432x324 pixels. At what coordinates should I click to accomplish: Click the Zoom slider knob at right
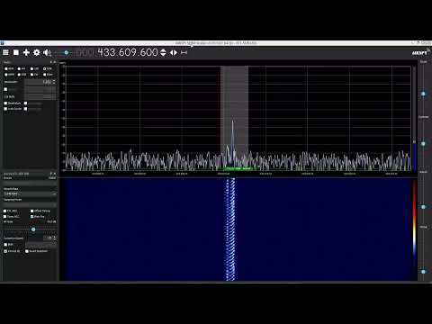(423, 94)
